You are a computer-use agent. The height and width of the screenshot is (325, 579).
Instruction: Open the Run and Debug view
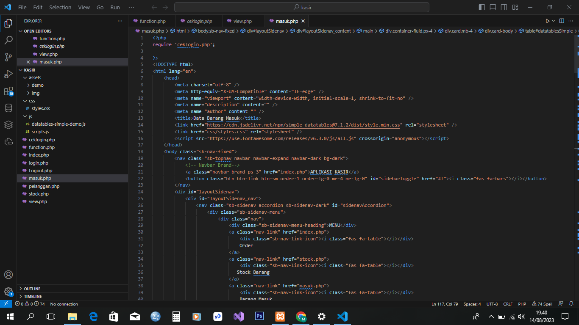(8, 74)
